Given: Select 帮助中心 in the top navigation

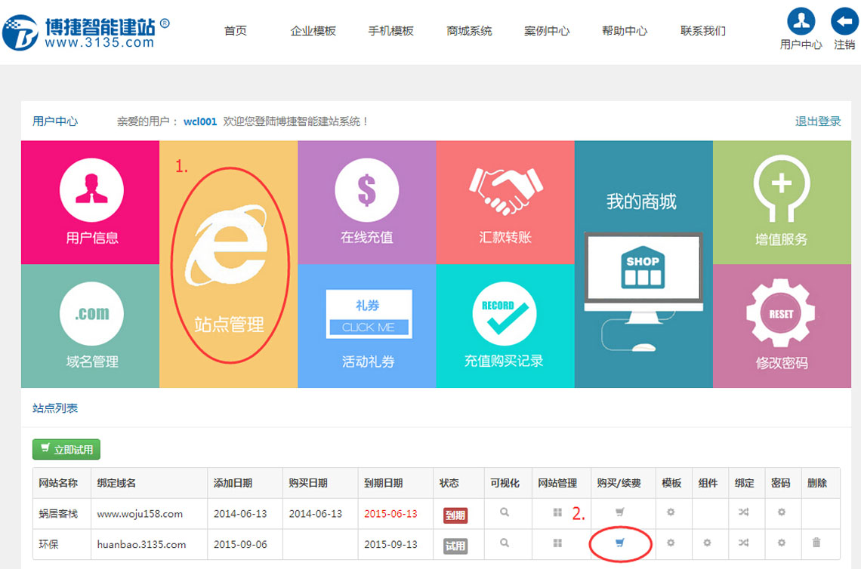Looking at the screenshot, I should [625, 31].
